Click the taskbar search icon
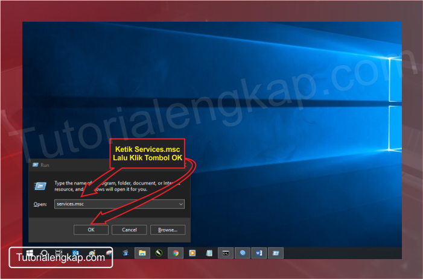The height and width of the screenshot is (279, 423). tap(44, 252)
